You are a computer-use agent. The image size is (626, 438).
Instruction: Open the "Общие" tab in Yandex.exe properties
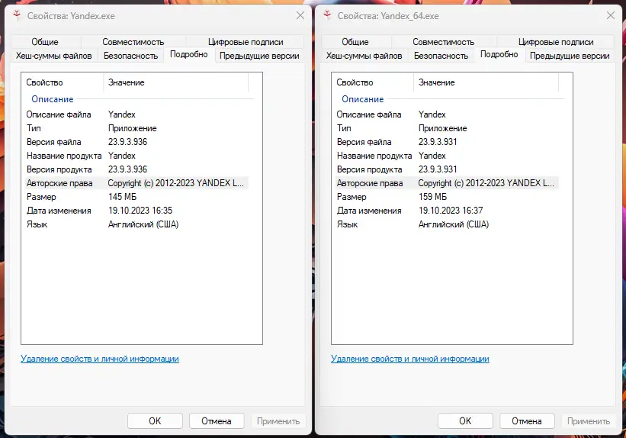45,42
